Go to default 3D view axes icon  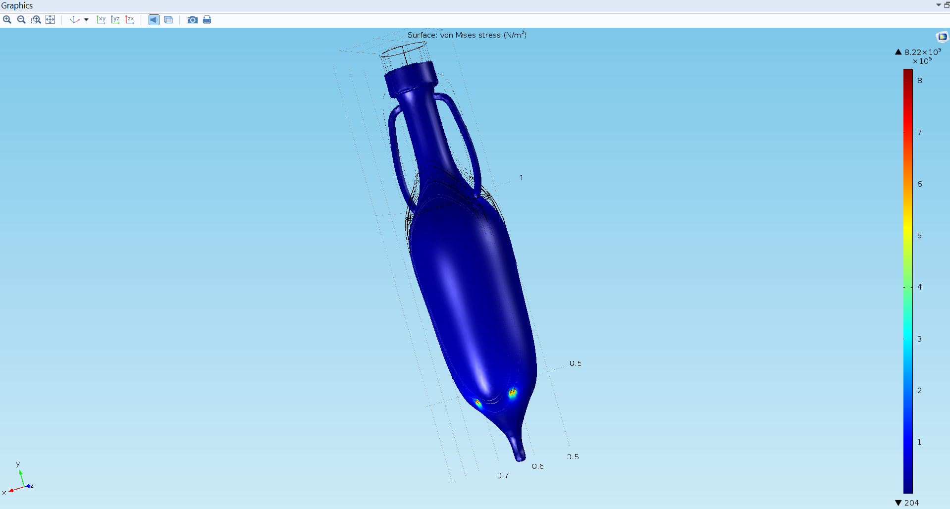[x=74, y=20]
